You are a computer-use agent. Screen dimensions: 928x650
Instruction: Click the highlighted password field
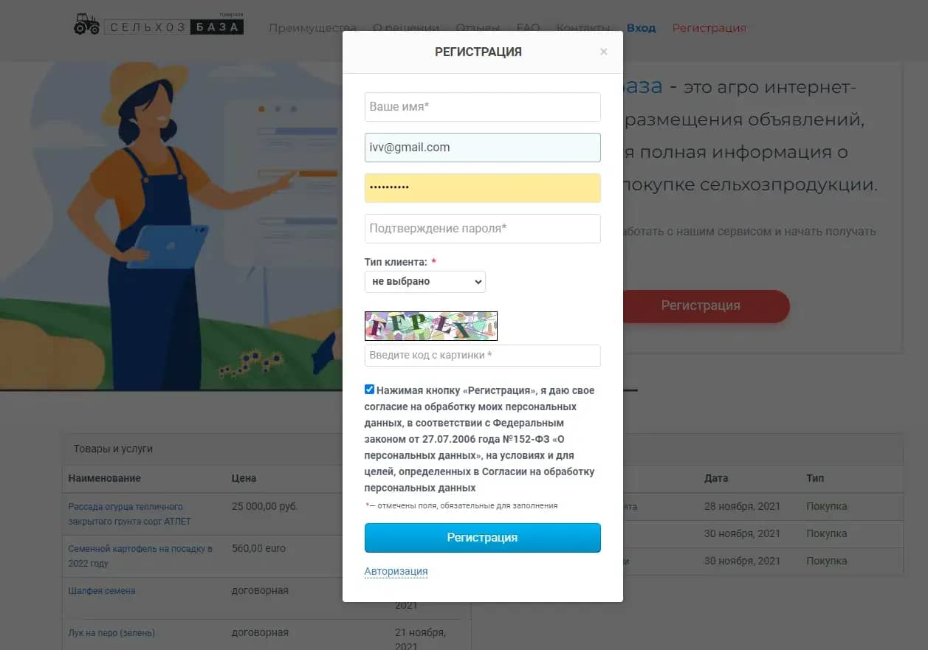pyautogui.click(x=483, y=188)
